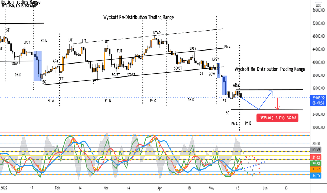Screen dimensions: 327x193
Task: Click the gray 65.29 indicator value tag
Action: tap(319, 149)
